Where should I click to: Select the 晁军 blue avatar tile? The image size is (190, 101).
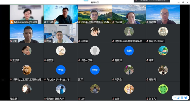pos(95,70)
